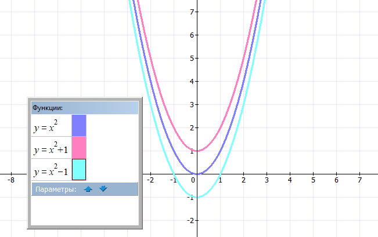This screenshot has width=378, height=237.
Task: Click the Параметры label text
Action: (55, 189)
